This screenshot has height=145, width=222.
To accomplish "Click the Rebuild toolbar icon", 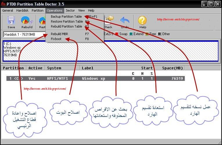I will tap(27, 21).
